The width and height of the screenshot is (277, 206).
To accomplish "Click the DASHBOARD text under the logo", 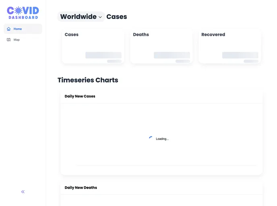I will 23,18.
